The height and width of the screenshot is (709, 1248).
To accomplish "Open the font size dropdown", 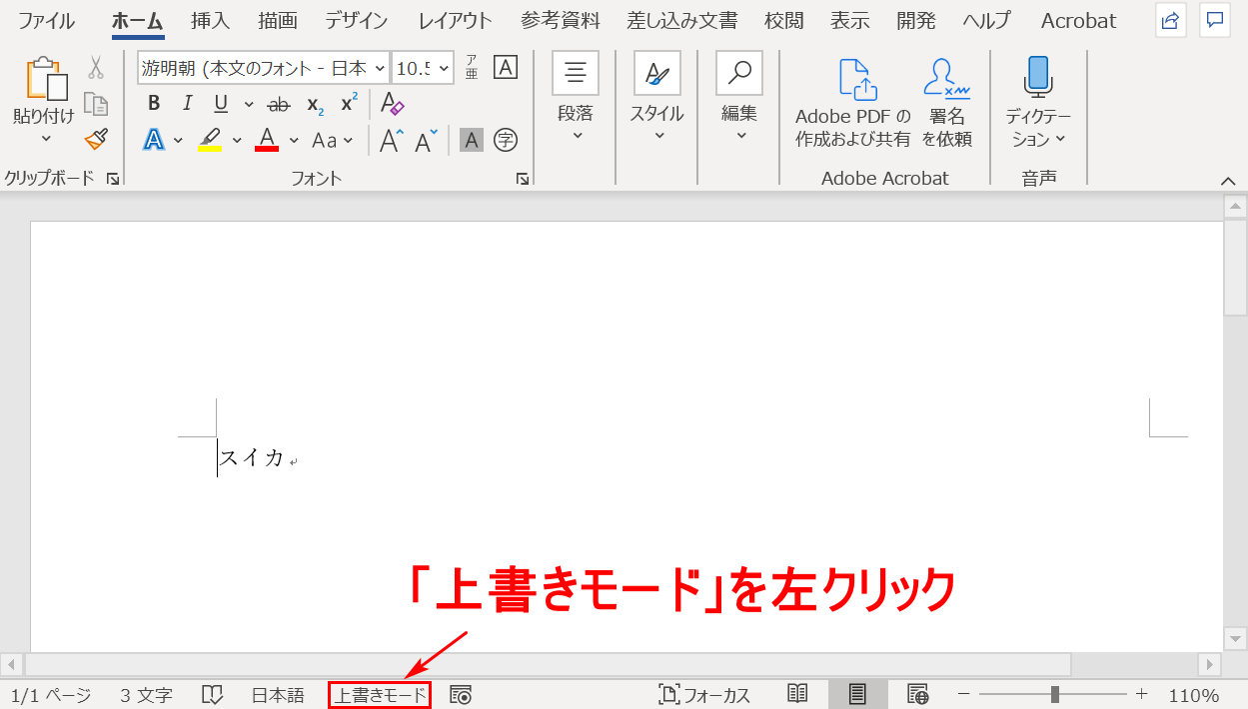I will pyautogui.click(x=444, y=69).
